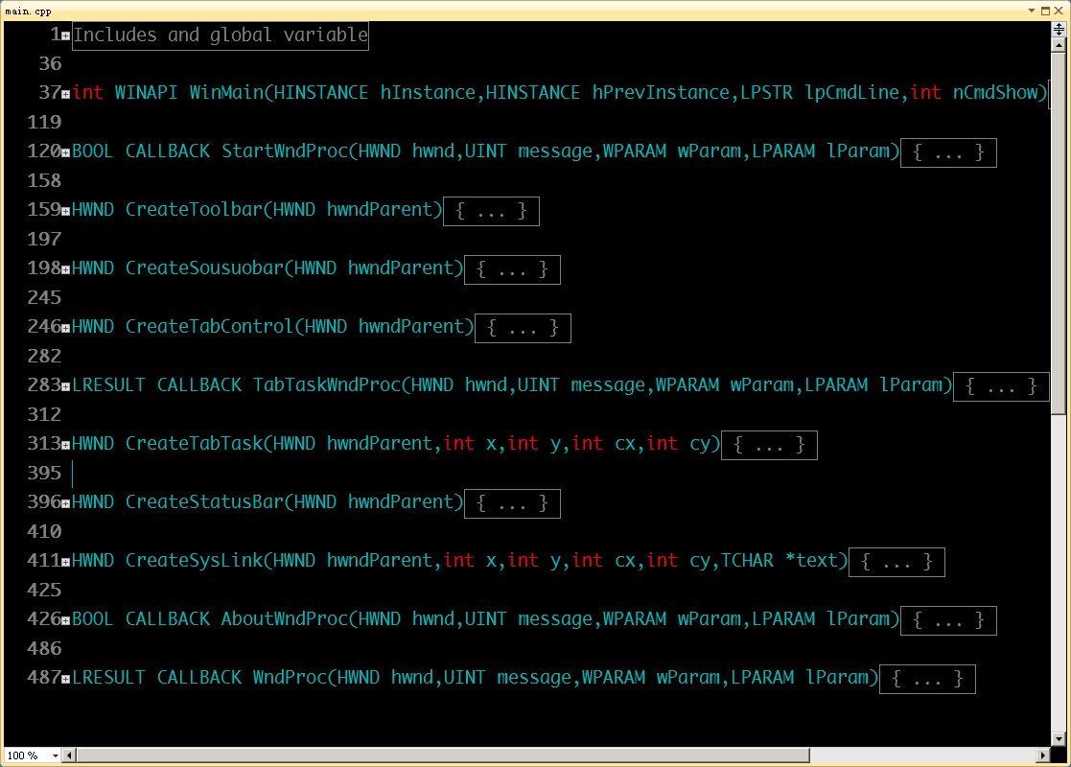Click the collapsed block after AboutWndProc
The height and width of the screenshot is (767, 1071).
pyautogui.click(x=948, y=620)
